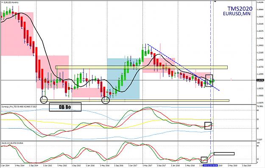Viewport: 265px width, 168px height.
Task: Click the topmost price axis label 1.41295
Action: [x=260, y=3]
